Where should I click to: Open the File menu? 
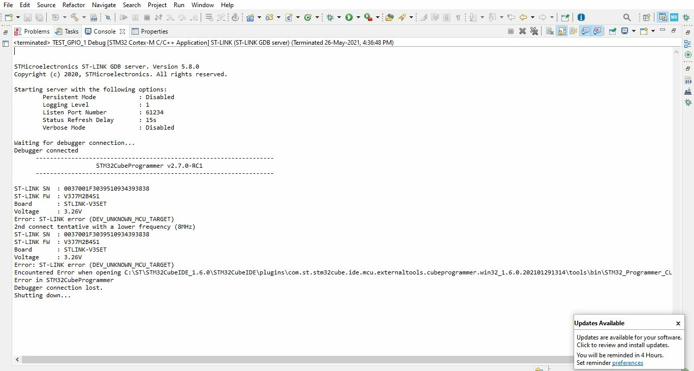8,5
